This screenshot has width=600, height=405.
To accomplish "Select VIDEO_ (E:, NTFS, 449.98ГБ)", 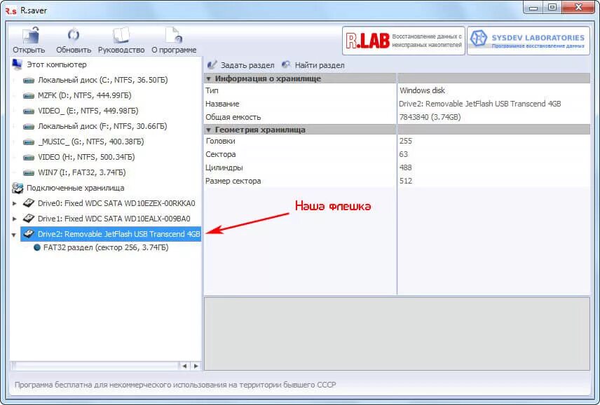I will click(x=88, y=111).
